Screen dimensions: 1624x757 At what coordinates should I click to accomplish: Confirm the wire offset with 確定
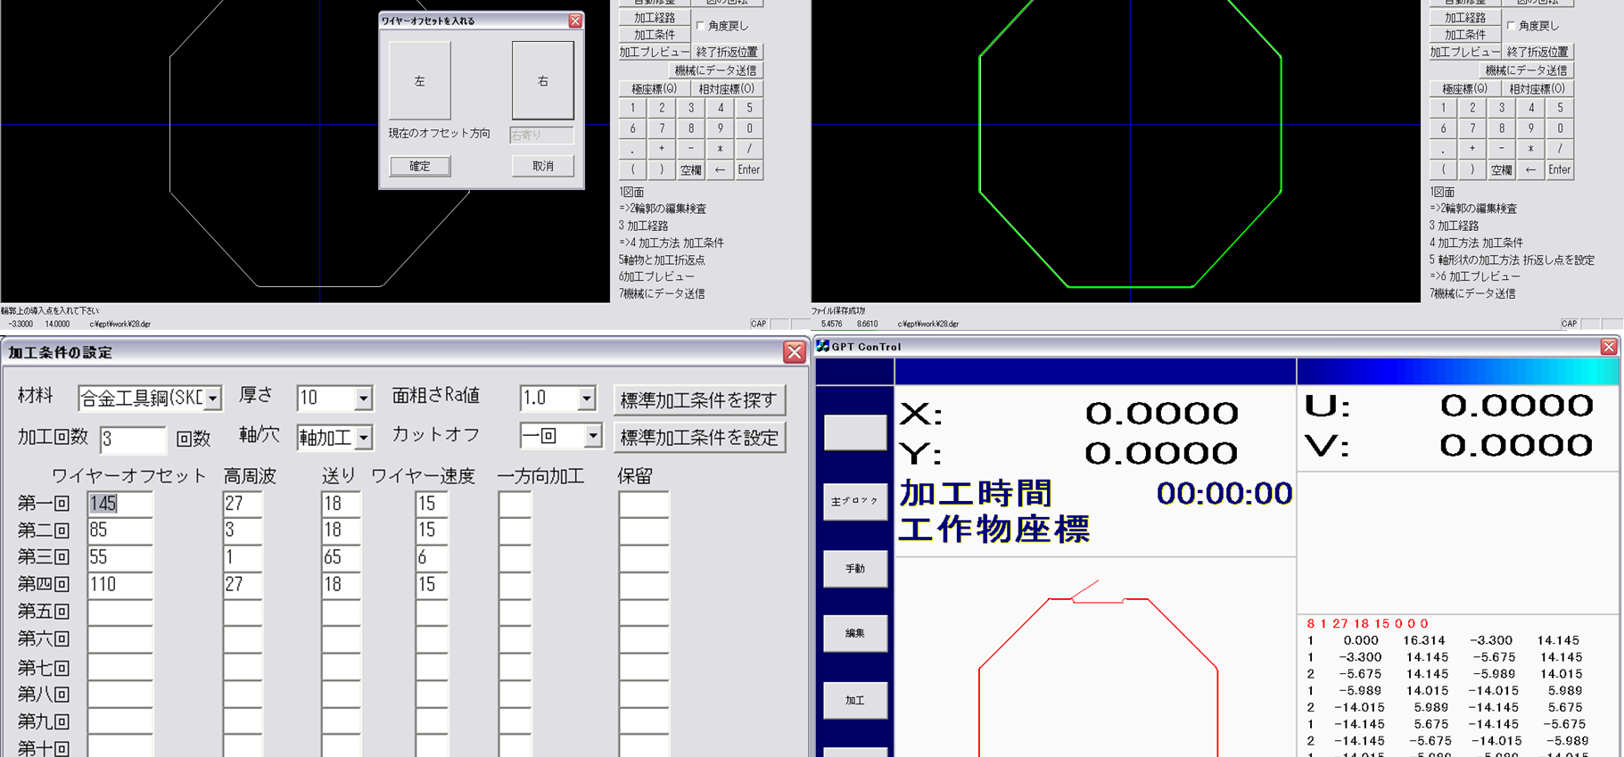tap(419, 166)
